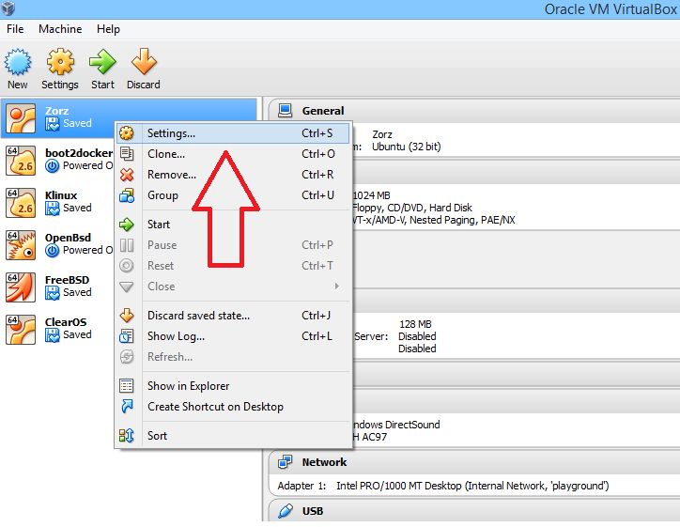The width and height of the screenshot is (680, 527).
Task: Choose Settings... in the context menu
Action: coord(233,133)
